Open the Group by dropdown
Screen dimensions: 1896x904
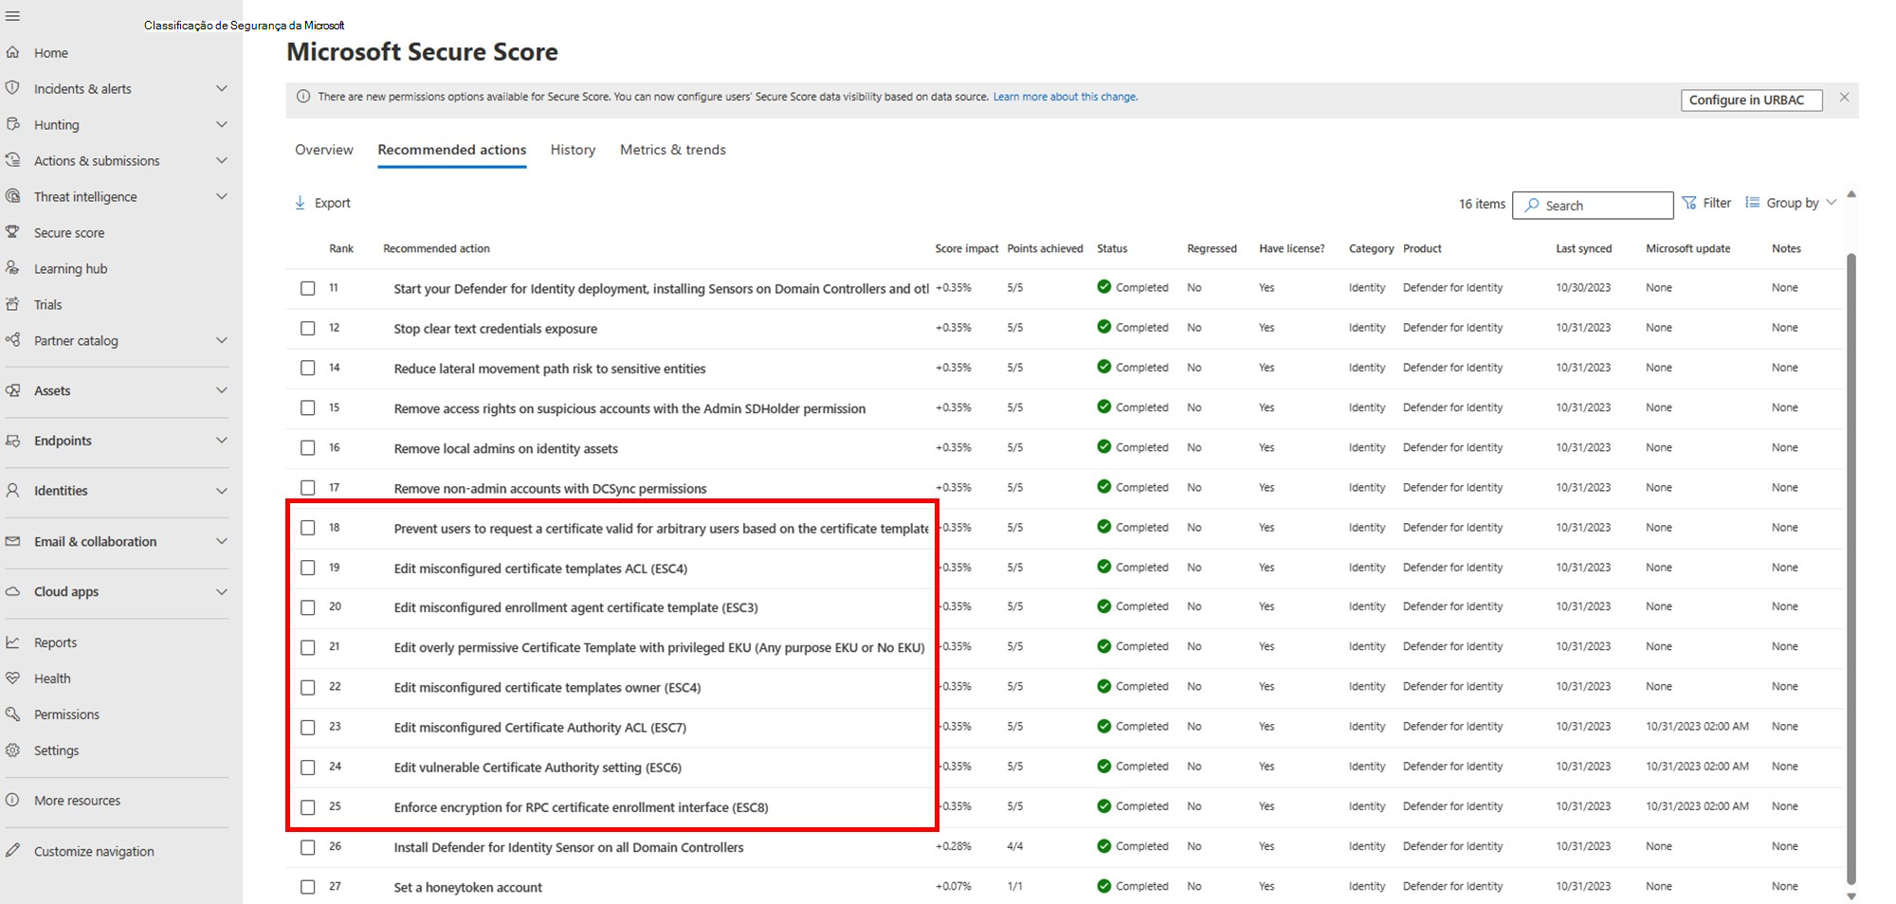pyautogui.click(x=1792, y=203)
